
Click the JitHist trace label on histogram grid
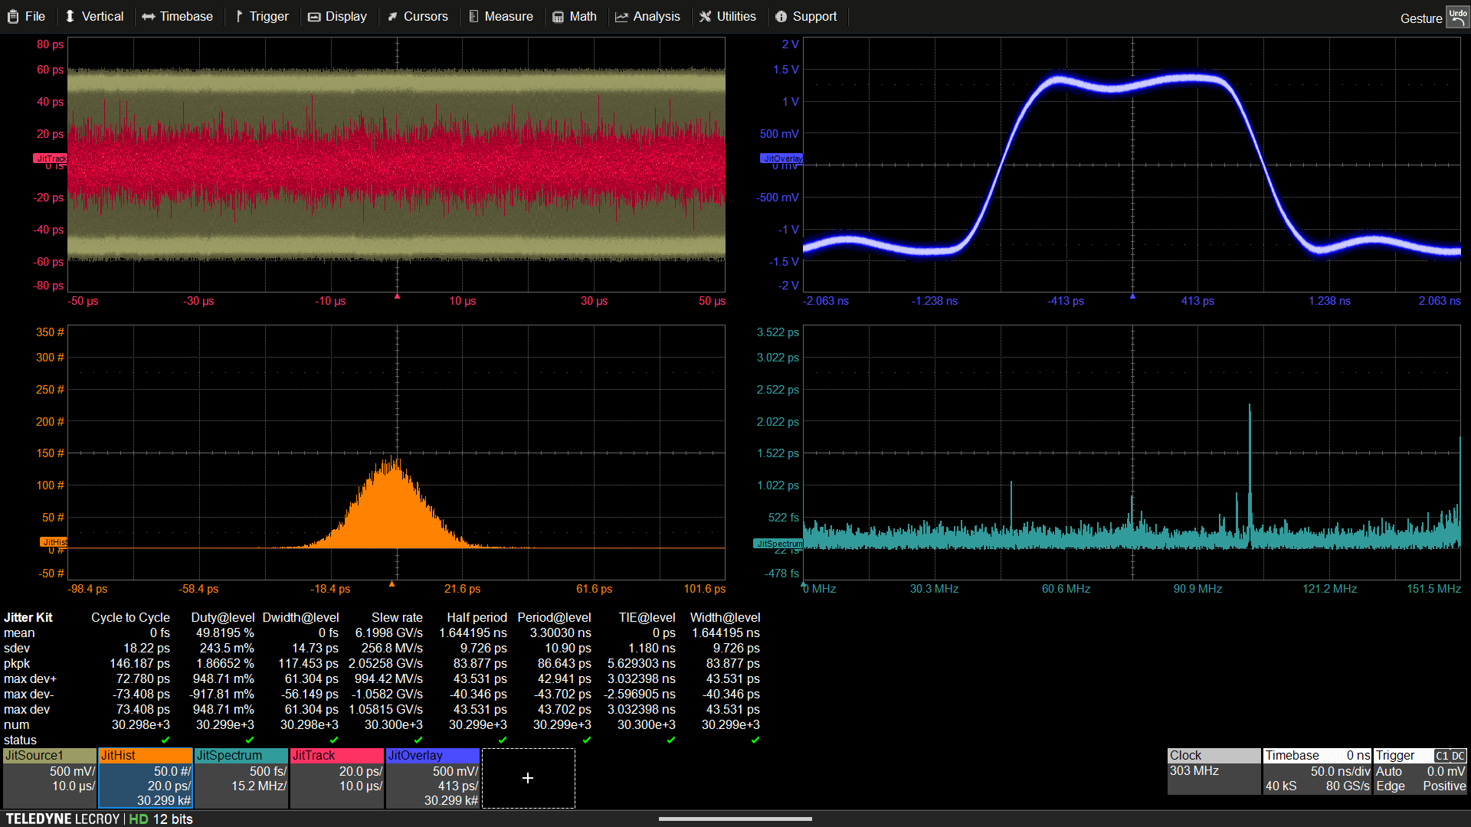[x=54, y=542]
